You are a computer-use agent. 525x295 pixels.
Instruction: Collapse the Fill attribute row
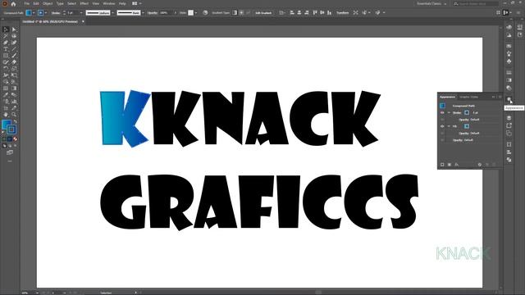tap(449, 126)
